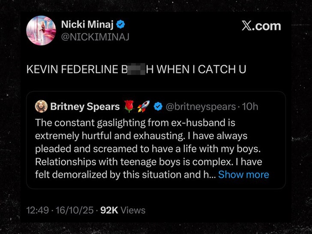Click the Britney Spears avatar in quoted tweet
312x234 pixels.
pyautogui.click(x=42, y=106)
